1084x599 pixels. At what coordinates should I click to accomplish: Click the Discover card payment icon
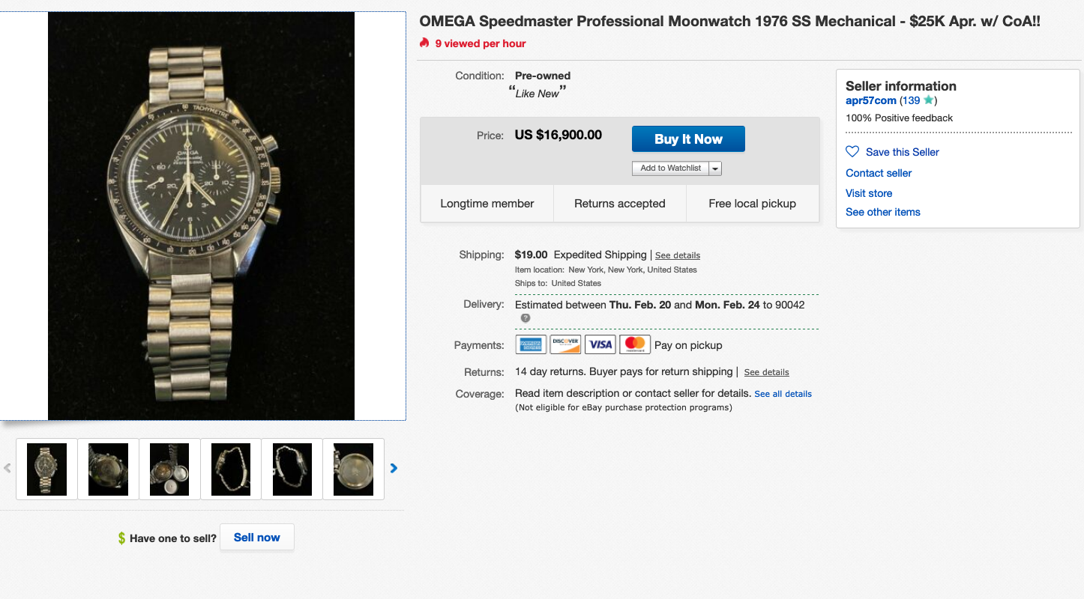(x=565, y=344)
